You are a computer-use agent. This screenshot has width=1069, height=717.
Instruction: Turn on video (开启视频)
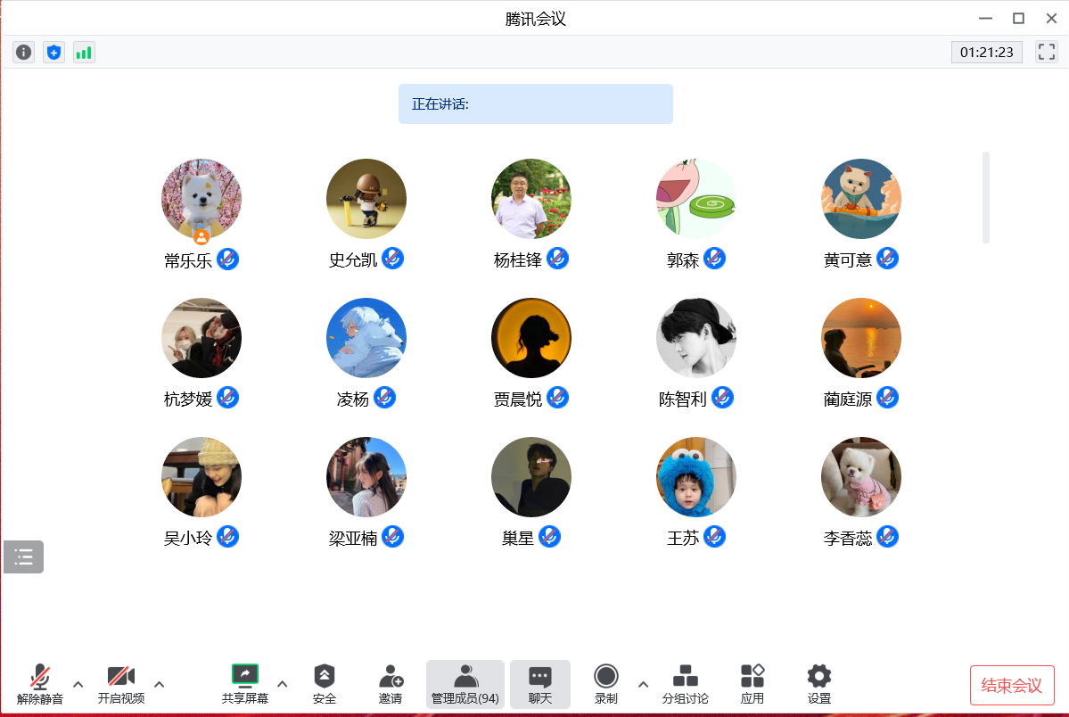121,684
